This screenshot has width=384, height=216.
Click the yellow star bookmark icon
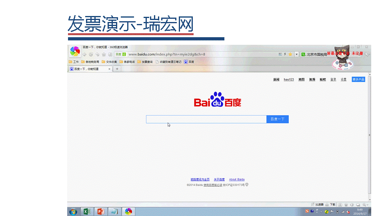(x=290, y=54)
